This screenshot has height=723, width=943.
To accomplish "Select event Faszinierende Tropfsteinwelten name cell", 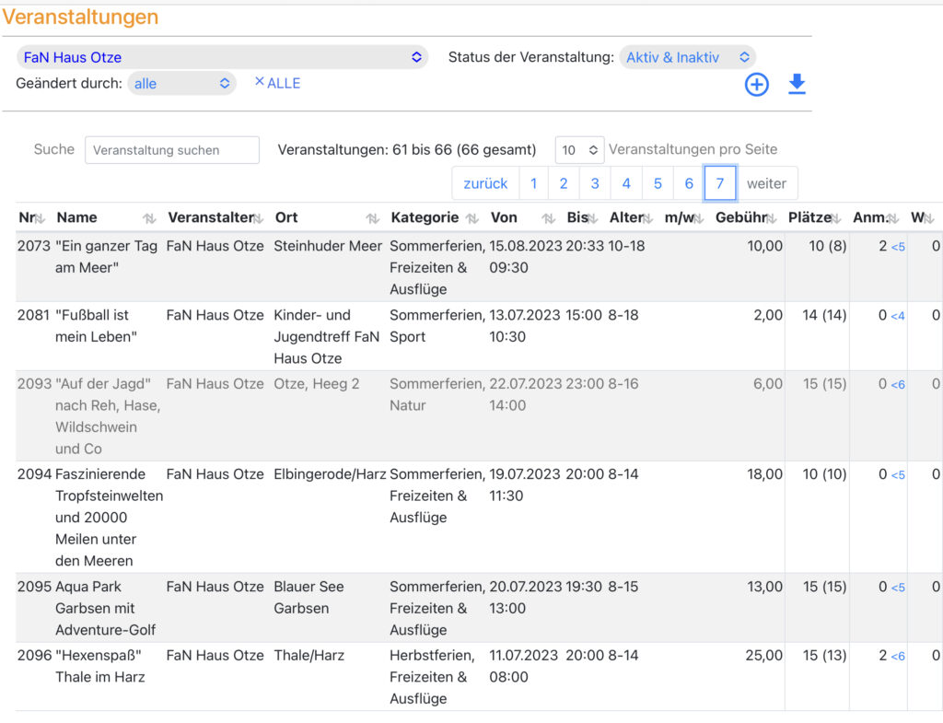I will pos(109,518).
